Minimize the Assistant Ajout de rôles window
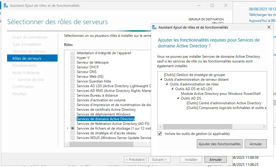Image resolution: width=276 pixels, height=167 pixels. [199, 5]
